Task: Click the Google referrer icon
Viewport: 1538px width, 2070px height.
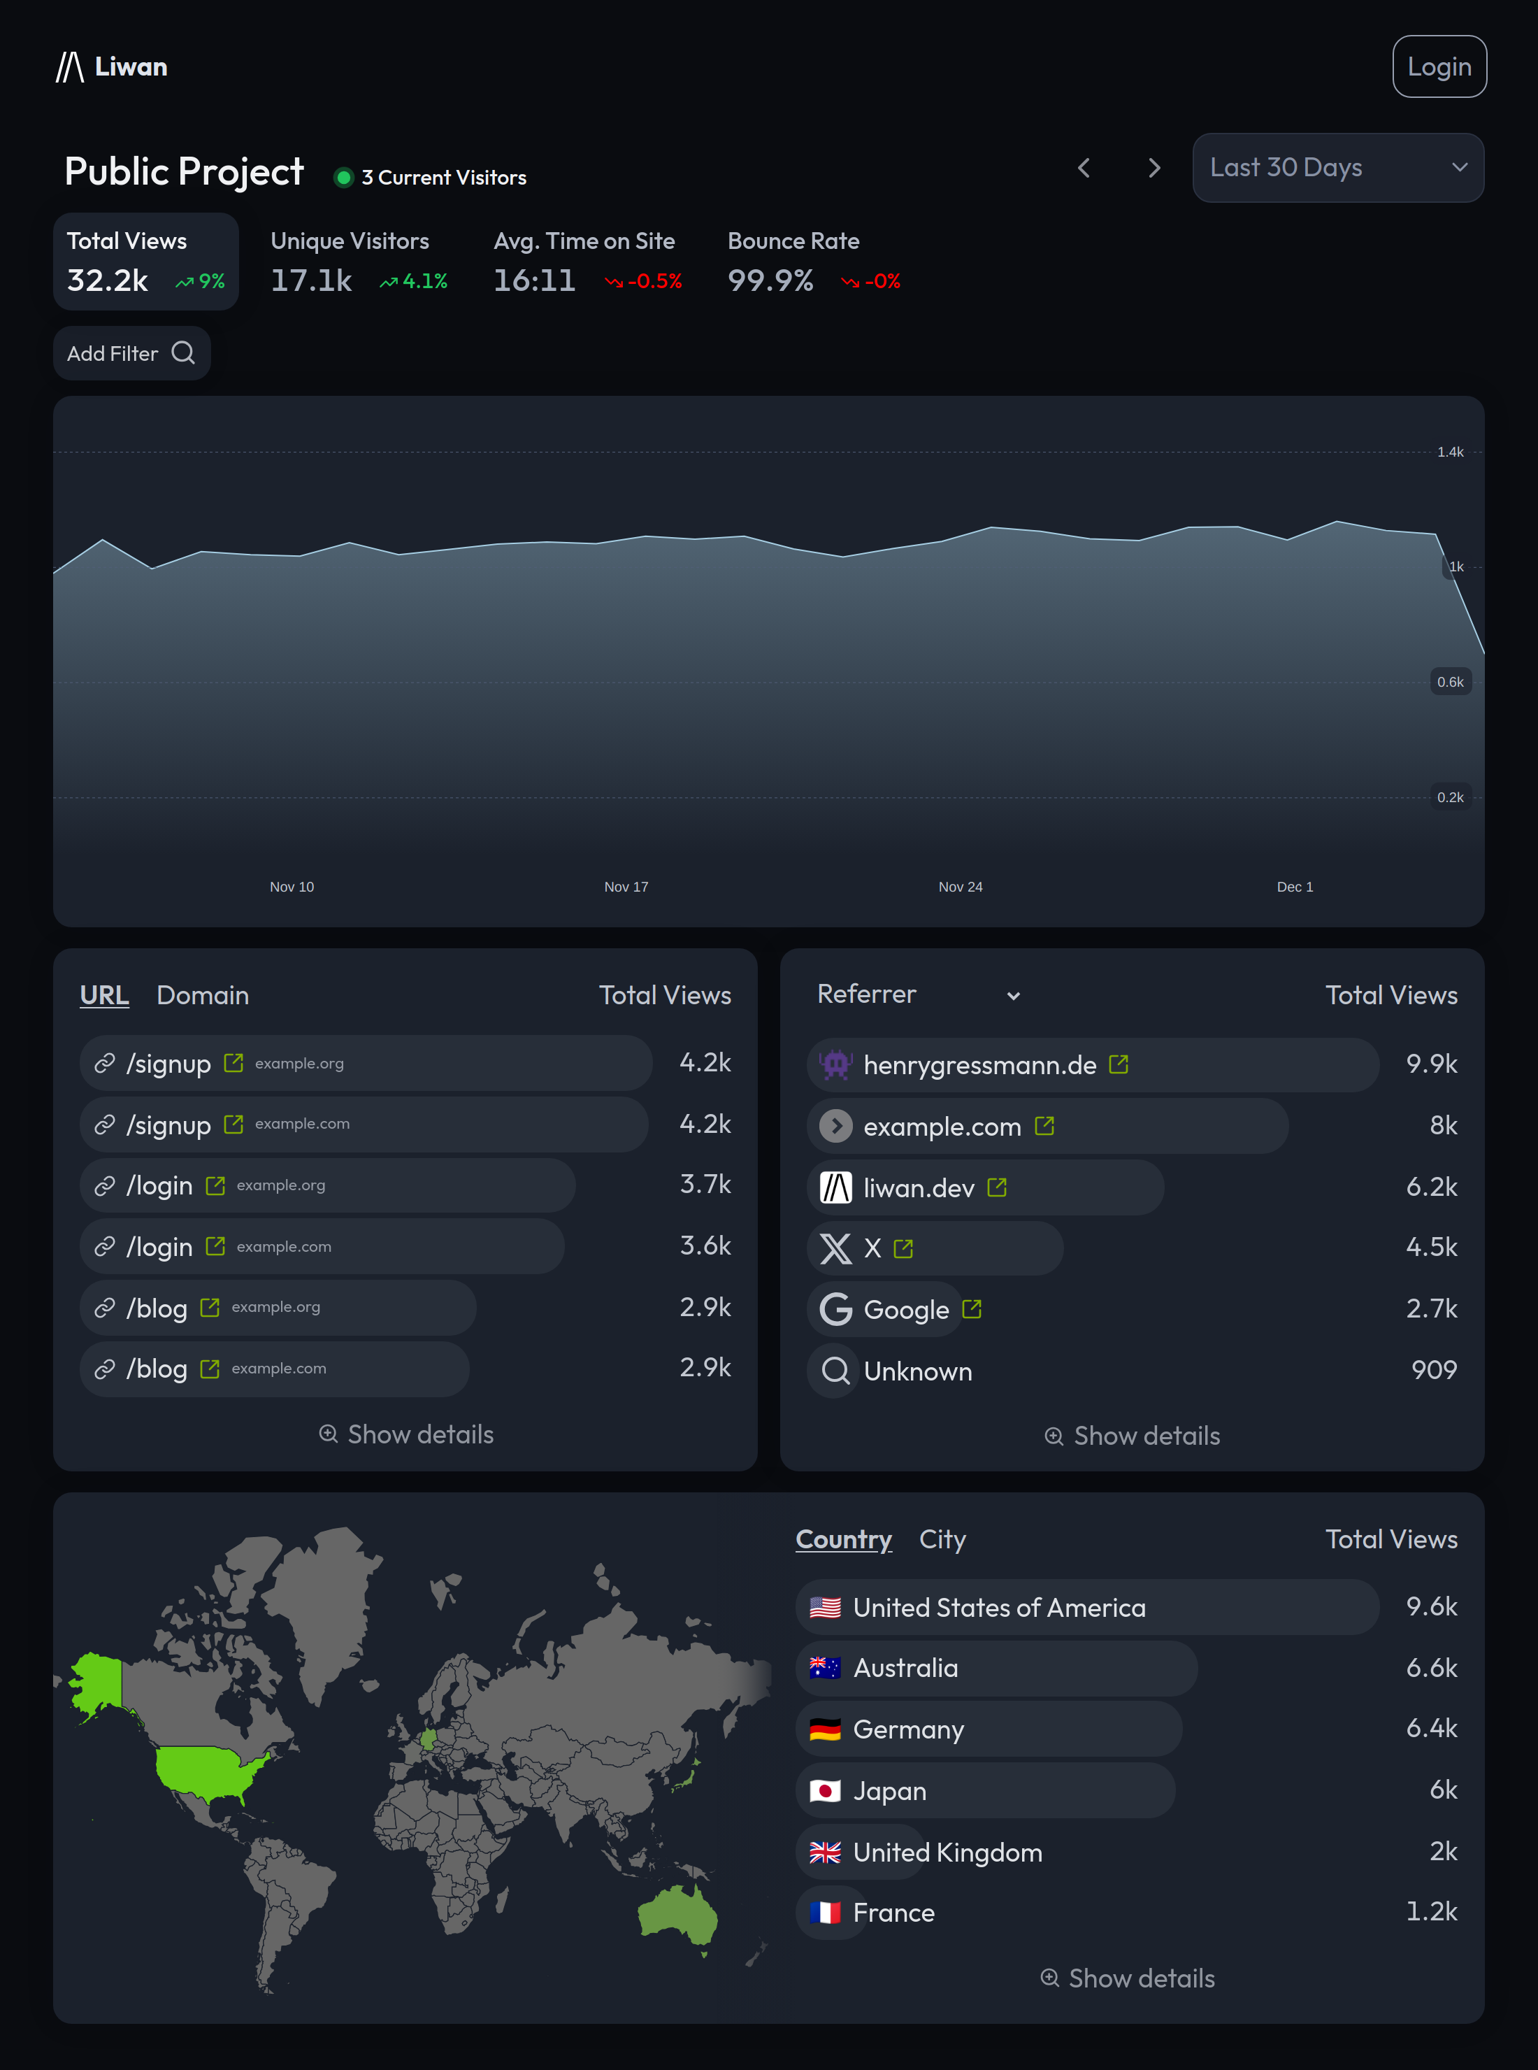Action: coord(835,1309)
